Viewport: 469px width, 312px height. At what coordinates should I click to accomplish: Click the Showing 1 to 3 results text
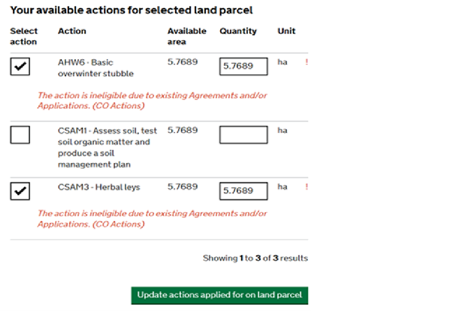pyautogui.click(x=255, y=258)
